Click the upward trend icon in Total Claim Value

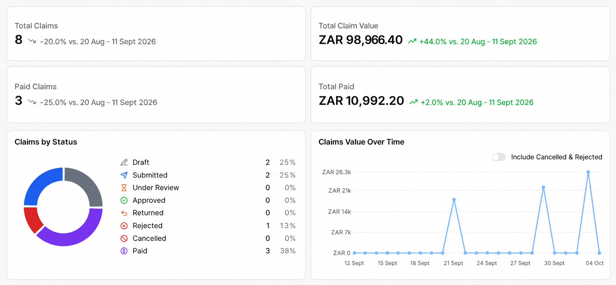tap(412, 41)
